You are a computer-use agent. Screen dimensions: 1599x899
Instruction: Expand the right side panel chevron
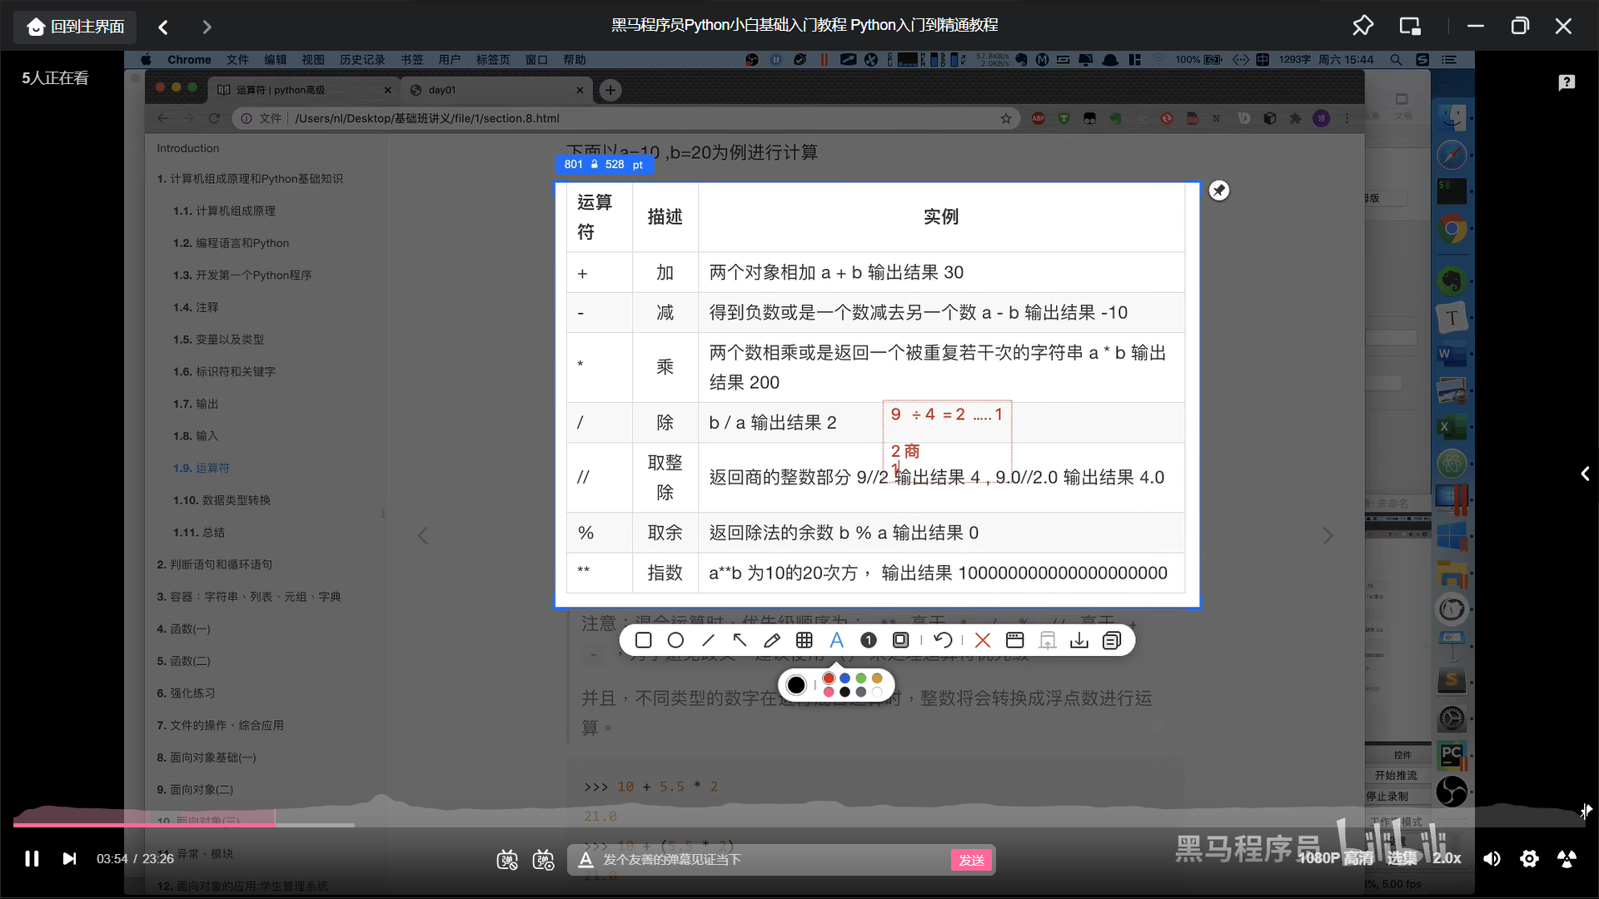(x=1585, y=474)
